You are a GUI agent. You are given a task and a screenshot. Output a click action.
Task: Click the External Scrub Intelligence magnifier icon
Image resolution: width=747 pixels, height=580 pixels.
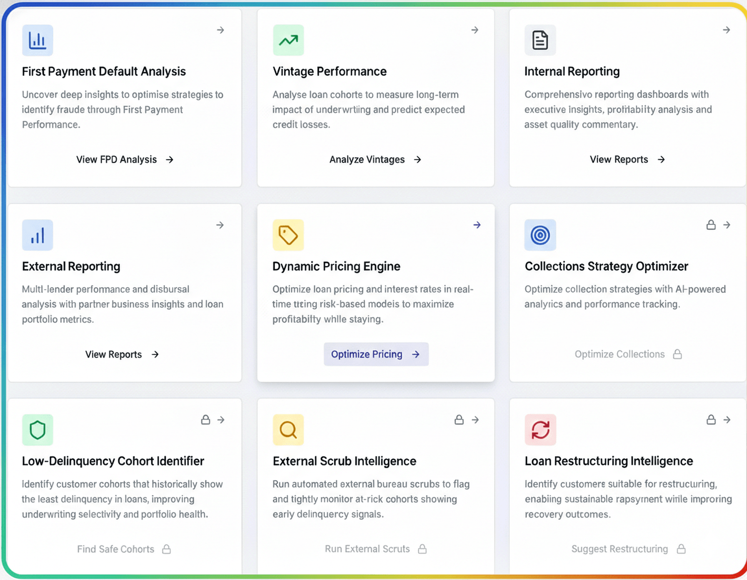pyautogui.click(x=288, y=430)
